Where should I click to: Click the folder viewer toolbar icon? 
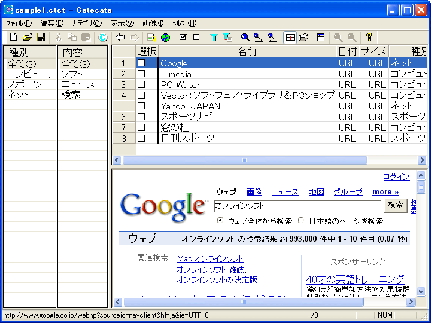pos(303,37)
